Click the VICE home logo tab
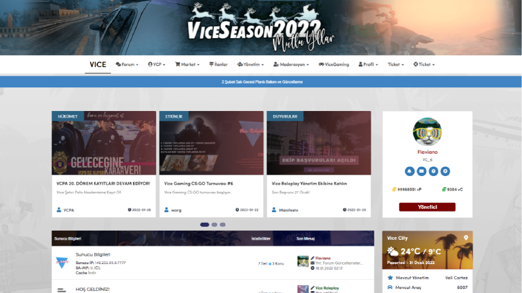 pyautogui.click(x=98, y=64)
